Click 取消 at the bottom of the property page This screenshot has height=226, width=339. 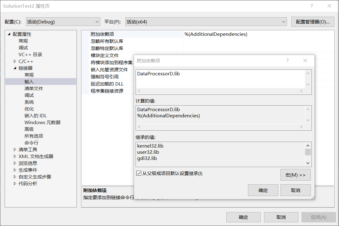281,217
